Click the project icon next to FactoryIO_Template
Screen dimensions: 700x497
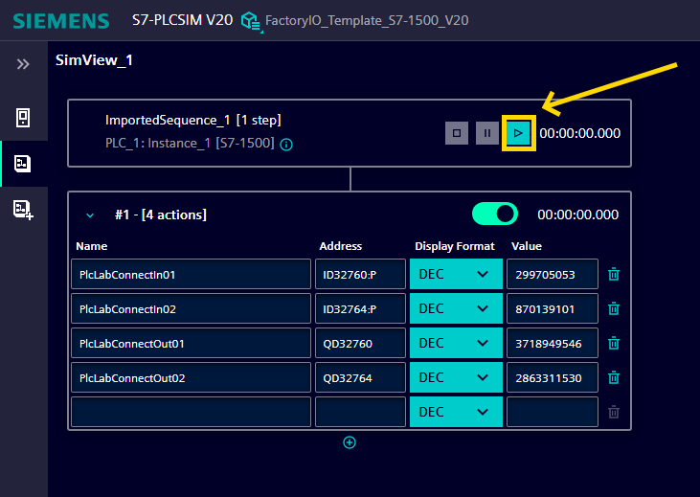click(x=251, y=21)
